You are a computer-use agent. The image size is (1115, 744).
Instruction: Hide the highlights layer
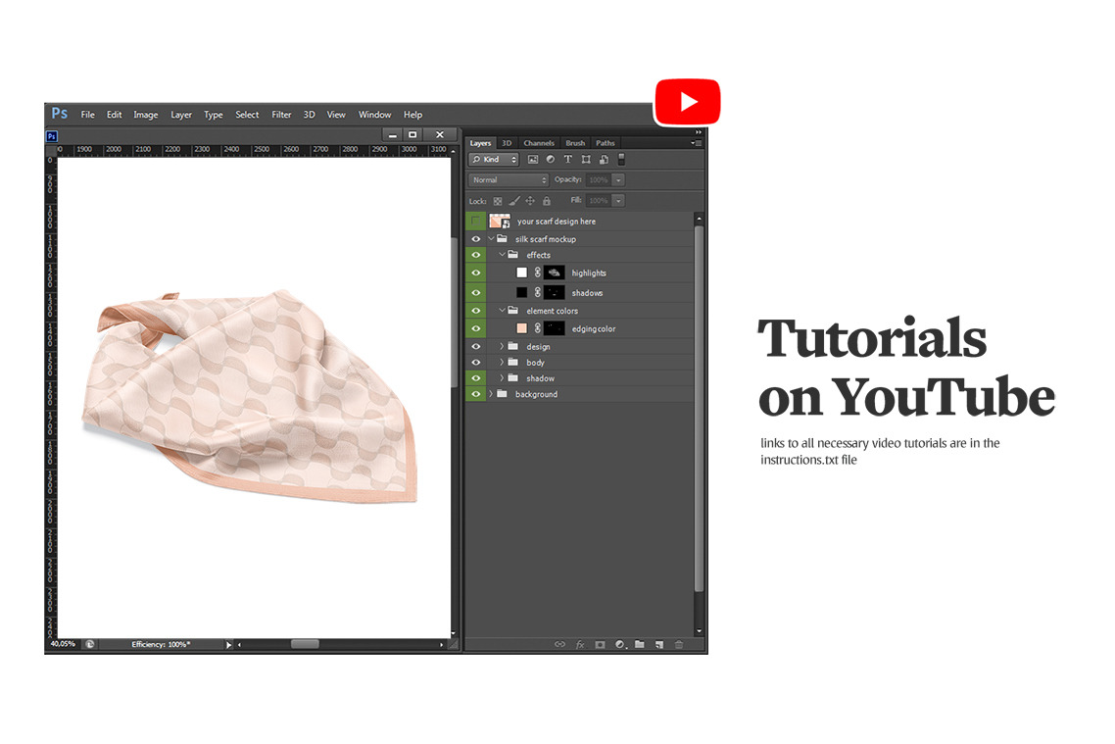point(475,273)
